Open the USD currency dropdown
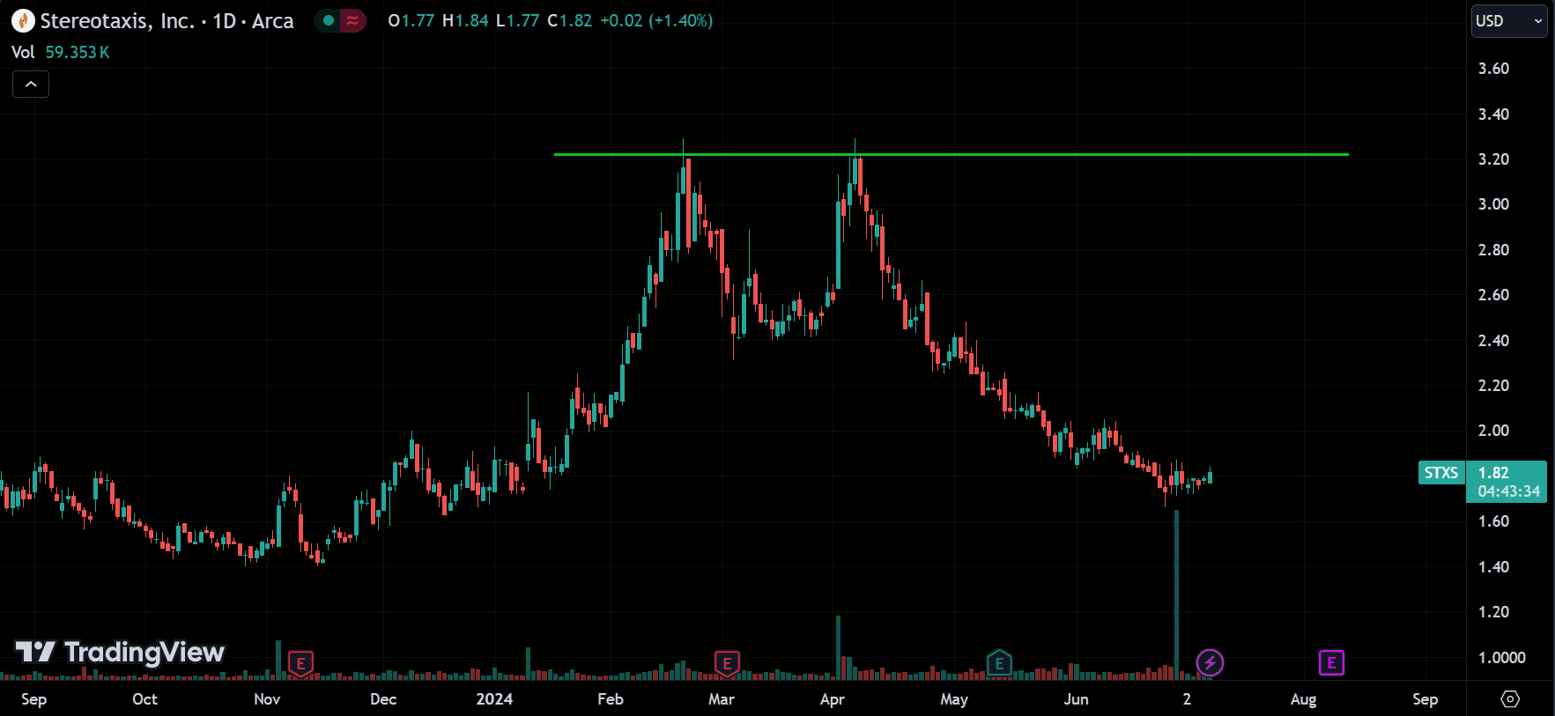 (x=1509, y=21)
